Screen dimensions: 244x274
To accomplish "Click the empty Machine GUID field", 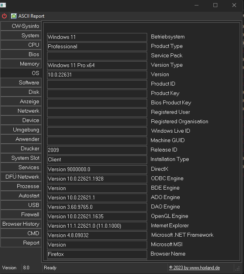I will pos(97,141).
